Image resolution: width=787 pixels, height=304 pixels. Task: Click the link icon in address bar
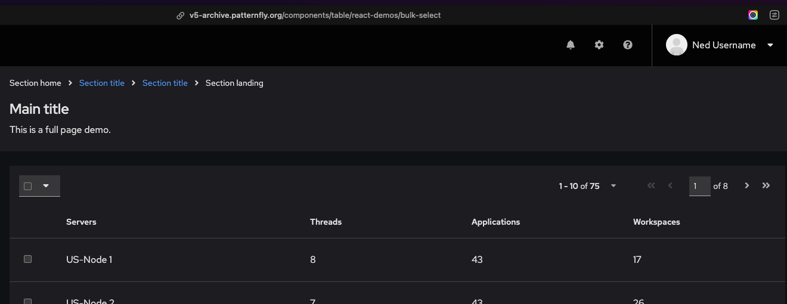(x=180, y=15)
